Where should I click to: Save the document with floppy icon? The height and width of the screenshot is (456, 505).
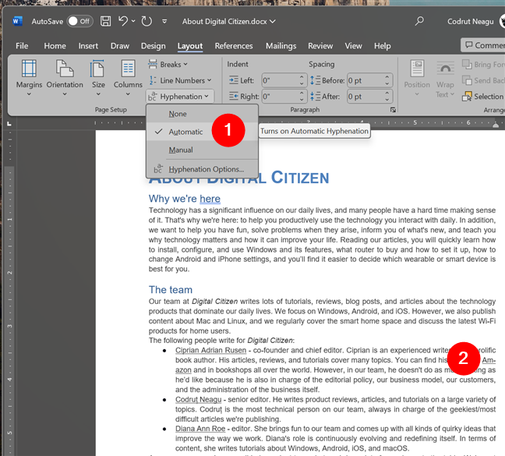tap(106, 22)
